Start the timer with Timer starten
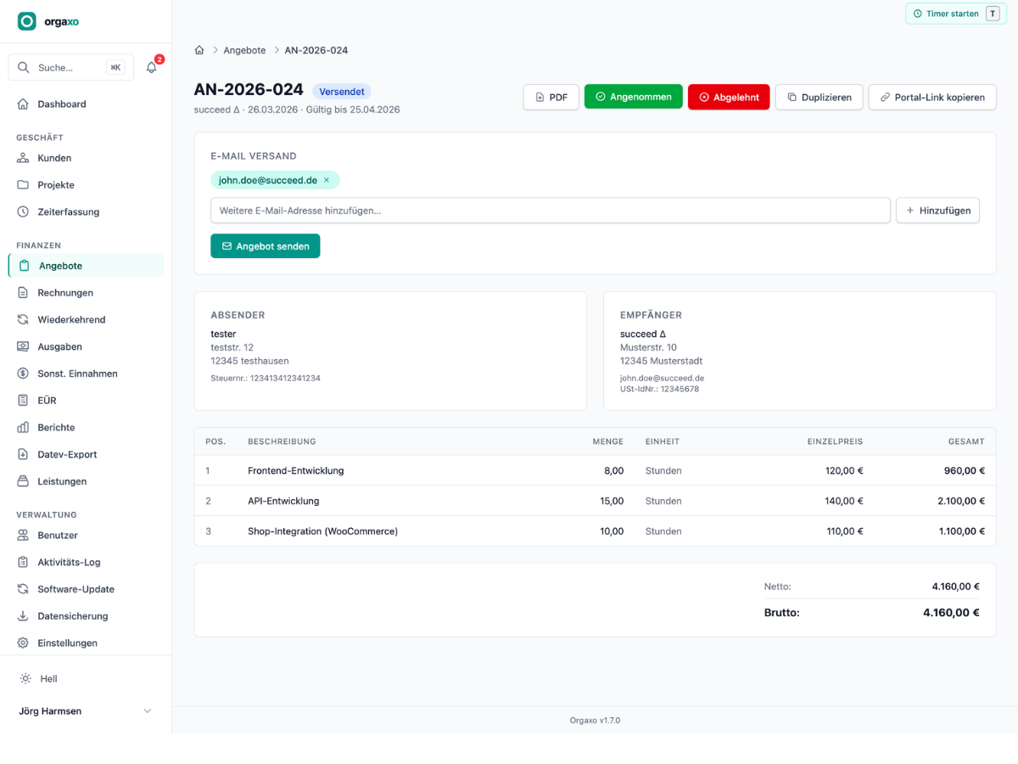This screenshot has height=764, width=1018. pos(956,14)
